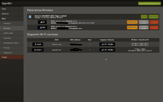Screen dimensions: 163x102
Task: Click the Aggiornamento Automatico acceso indicator
Action: point(150,3)
